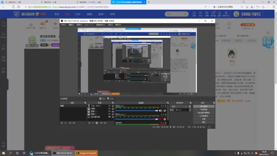Enable 工作室模式 in Controls

[204, 116]
